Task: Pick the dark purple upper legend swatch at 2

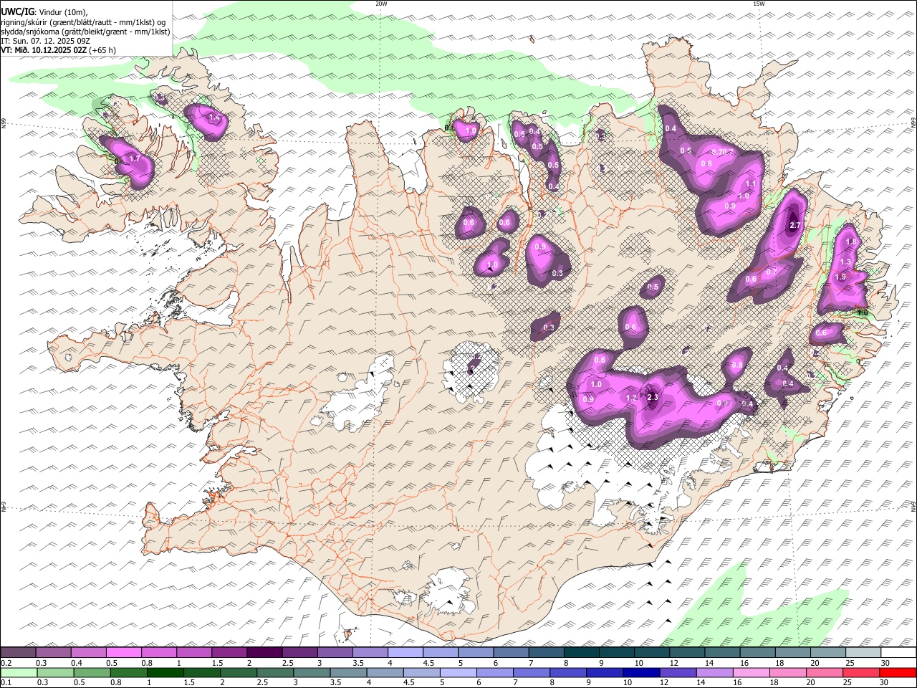Action: point(264,653)
